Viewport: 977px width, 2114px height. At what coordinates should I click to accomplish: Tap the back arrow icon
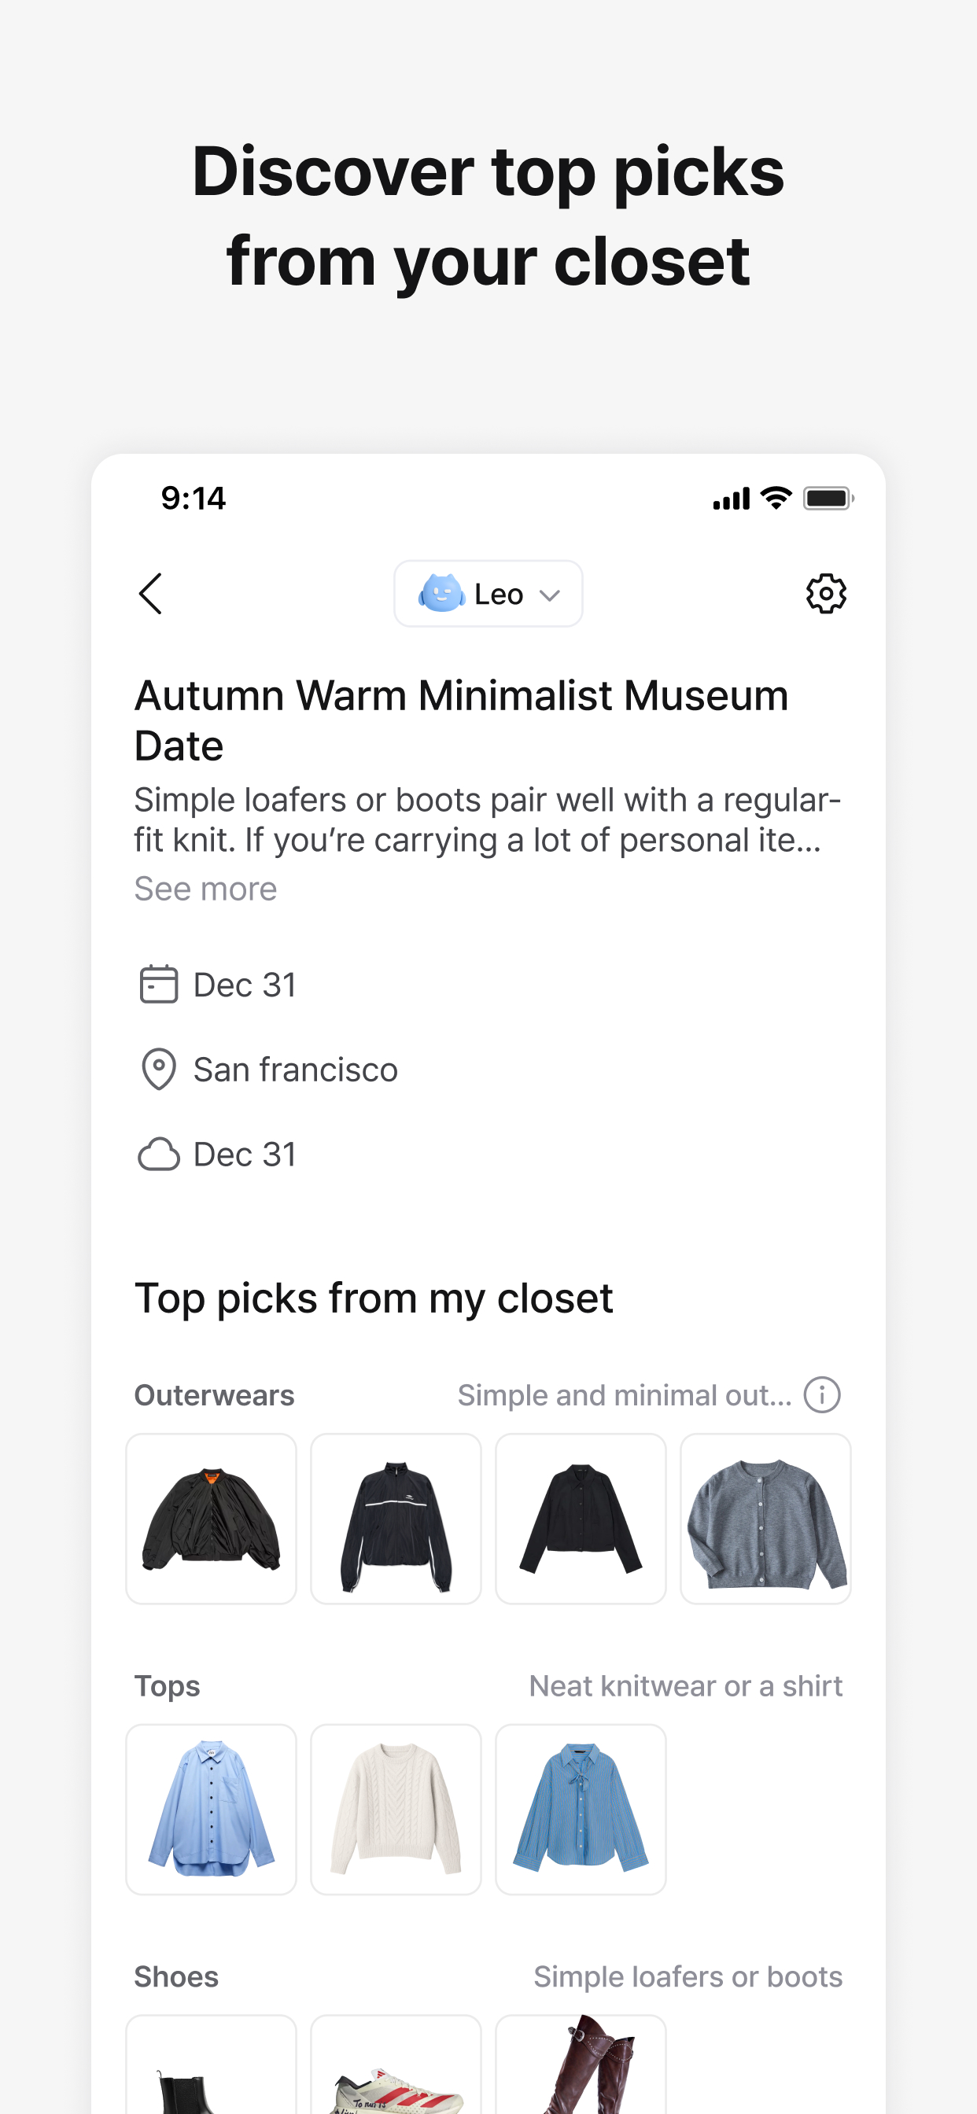click(x=150, y=593)
